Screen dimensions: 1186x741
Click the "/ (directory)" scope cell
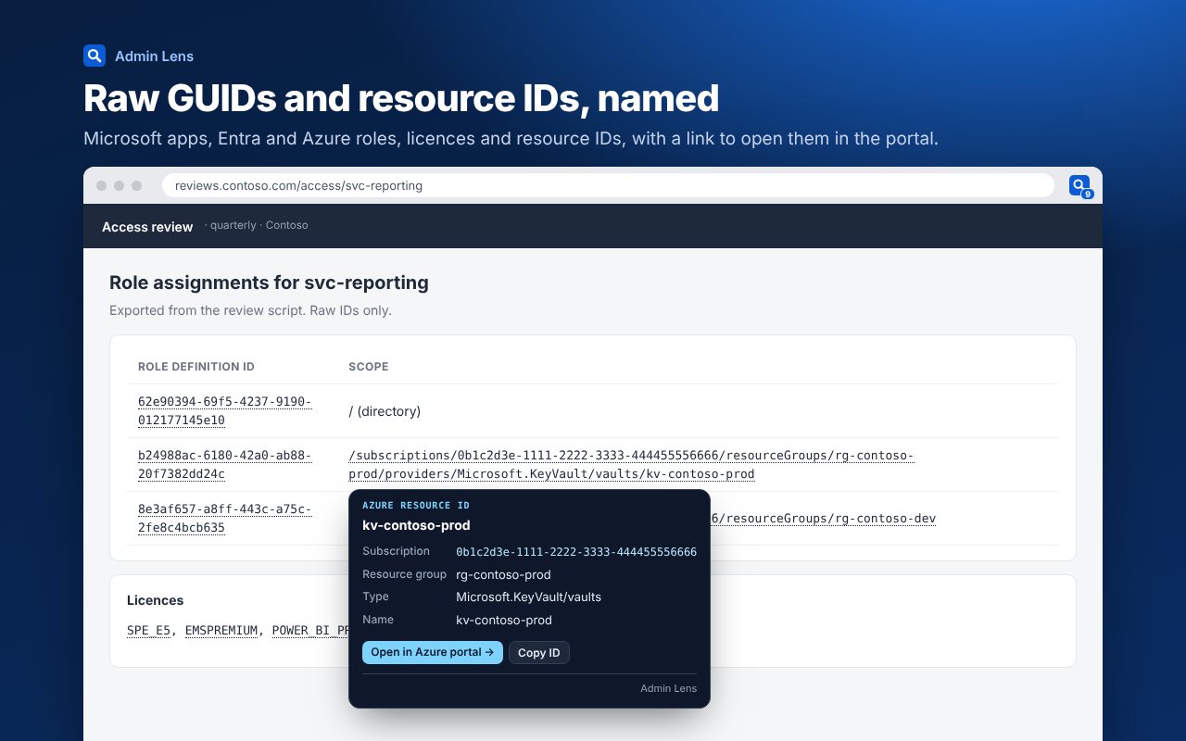coord(385,411)
